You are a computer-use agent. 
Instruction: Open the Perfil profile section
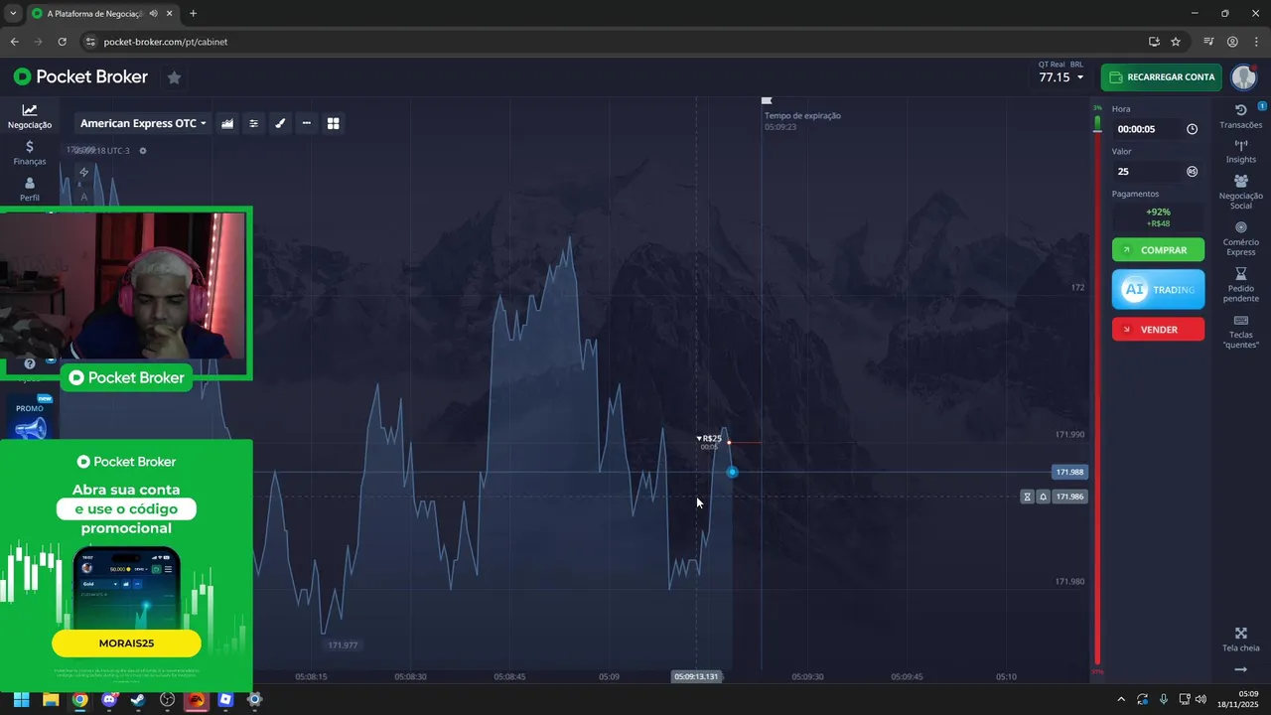30,189
